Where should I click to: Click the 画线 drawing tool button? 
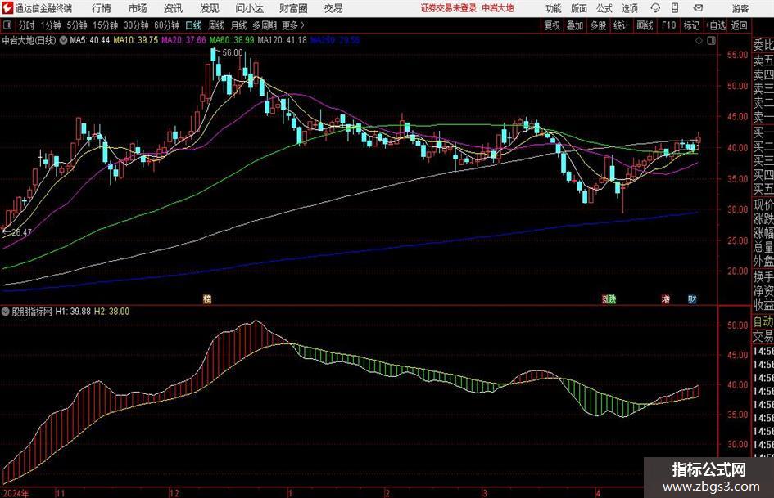645,25
